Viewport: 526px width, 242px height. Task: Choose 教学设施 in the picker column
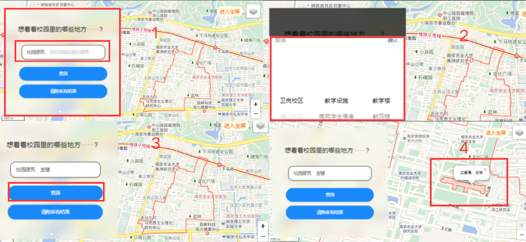click(336, 101)
